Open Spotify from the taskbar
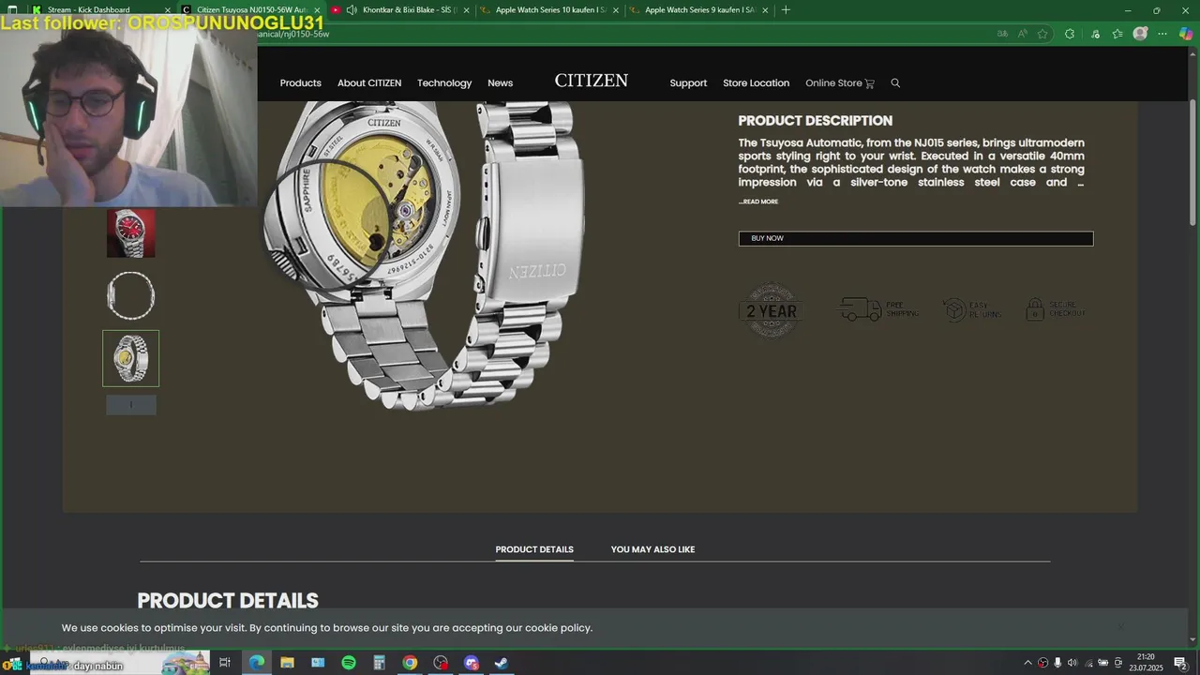This screenshot has height=675, width=1200. tap(349, 663)
